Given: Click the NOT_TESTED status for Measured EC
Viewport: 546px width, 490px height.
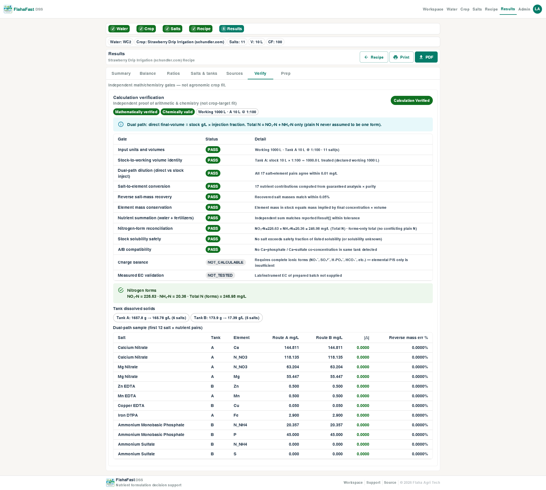Looking at the screenshot, I should coord(220,275).
